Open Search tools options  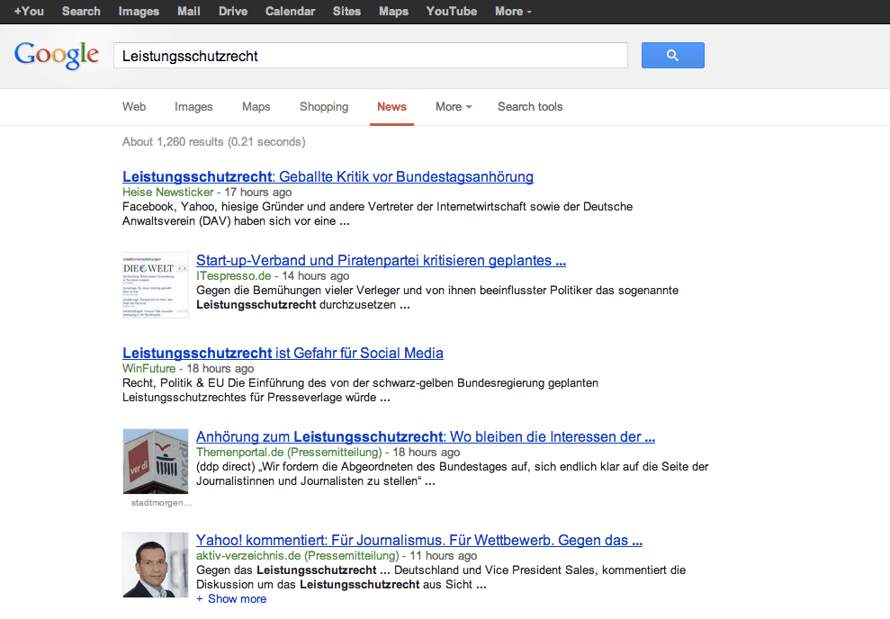(x=530, y=107)
